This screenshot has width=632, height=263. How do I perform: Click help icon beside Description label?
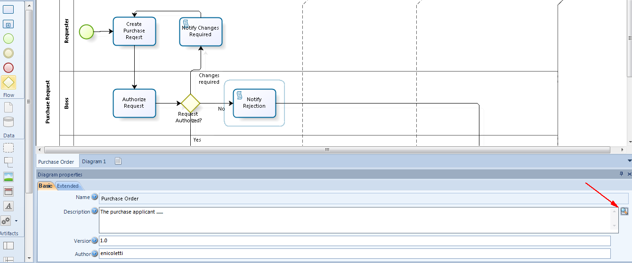click(x=95, y=211)
